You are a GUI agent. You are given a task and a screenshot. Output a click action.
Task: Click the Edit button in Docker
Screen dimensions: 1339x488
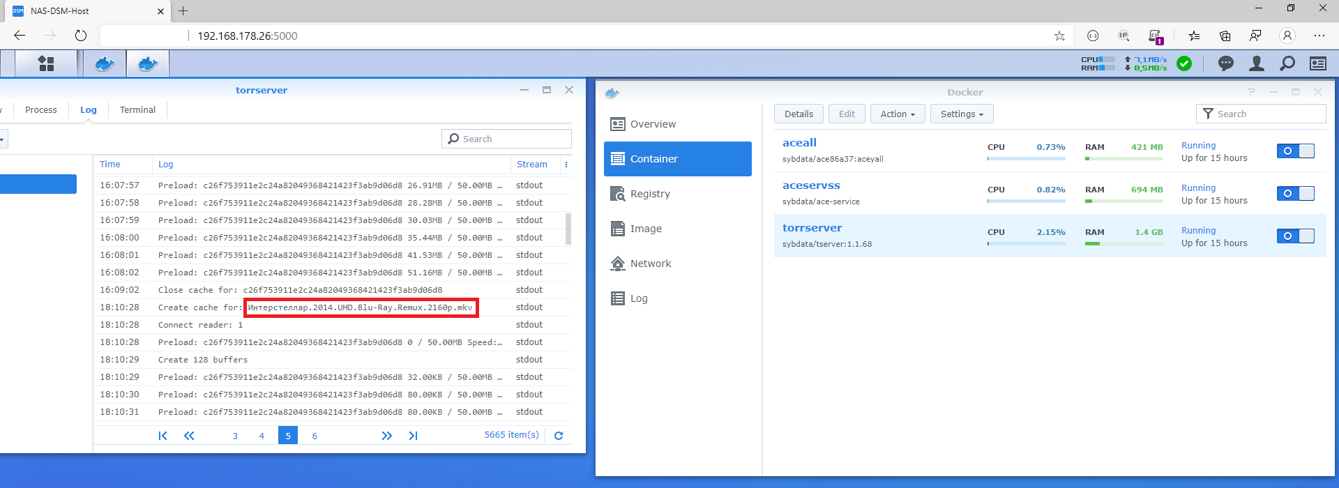point(847,114)
